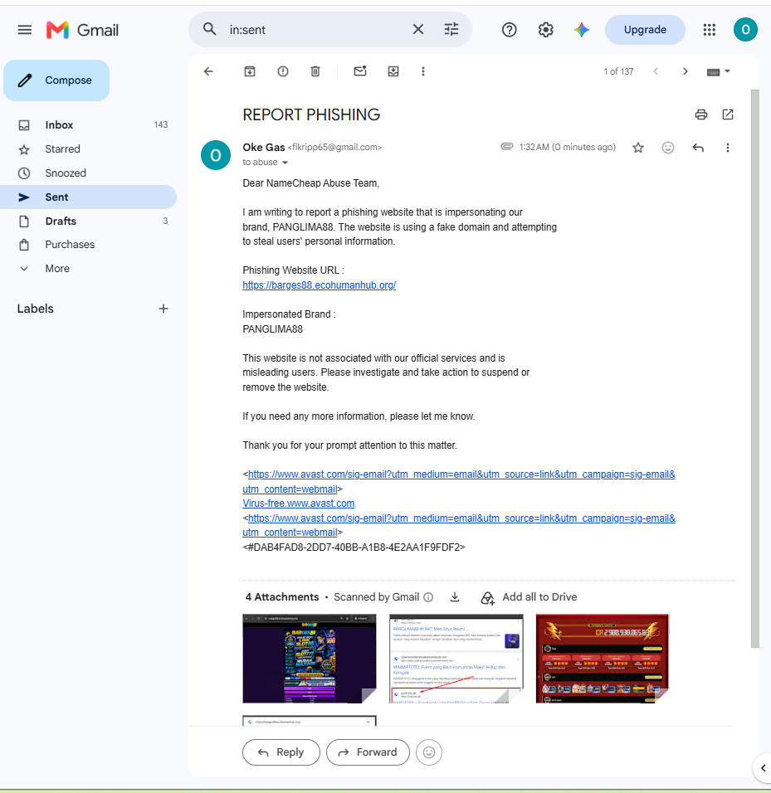The width and height of the screenshot is (771, 793).
Task: Clear the search with the X icon
Action: tap(418, 29)
